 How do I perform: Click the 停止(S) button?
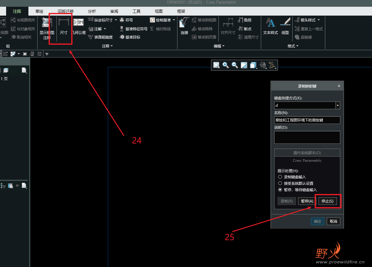click(328, 201)
